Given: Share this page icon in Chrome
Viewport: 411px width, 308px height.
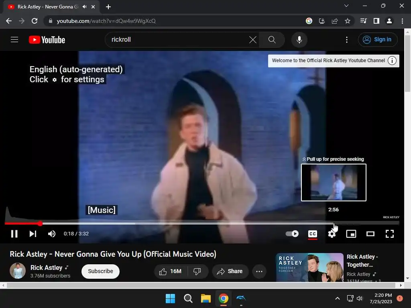Looking at the screenshot, I should click(x=335, y=21).
